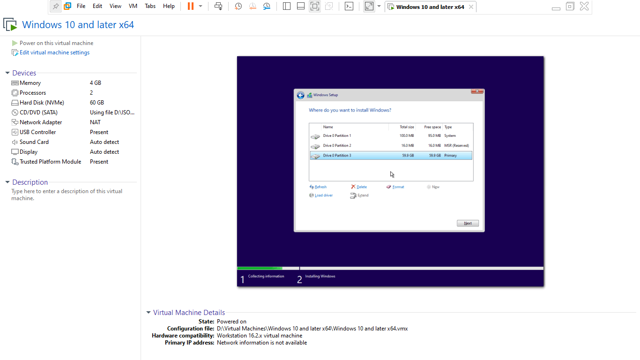Open the File menu
Viewport: 640px width, 360px height.
81,6
